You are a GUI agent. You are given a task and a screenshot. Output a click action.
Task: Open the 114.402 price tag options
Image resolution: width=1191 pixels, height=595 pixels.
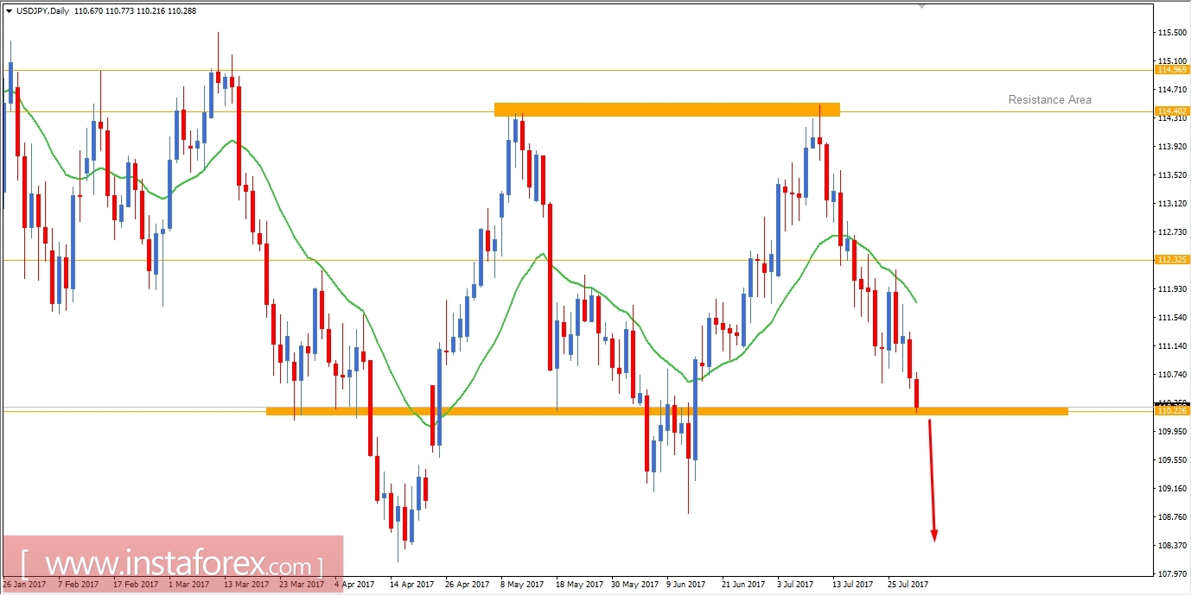click(x=1174, y=111)
